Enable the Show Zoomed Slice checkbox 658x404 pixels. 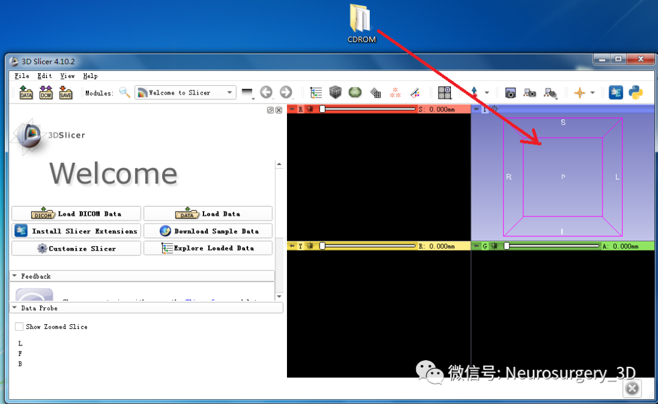[x=19, y=327]
